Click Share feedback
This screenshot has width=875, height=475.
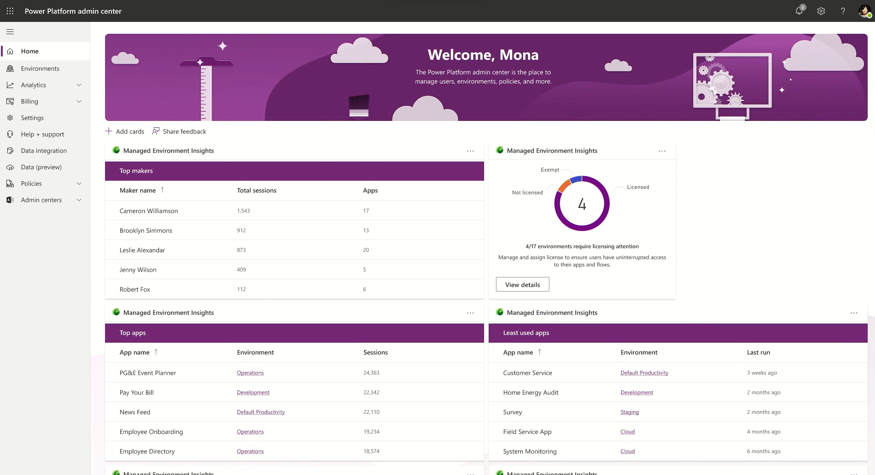(x=179, y=131)
